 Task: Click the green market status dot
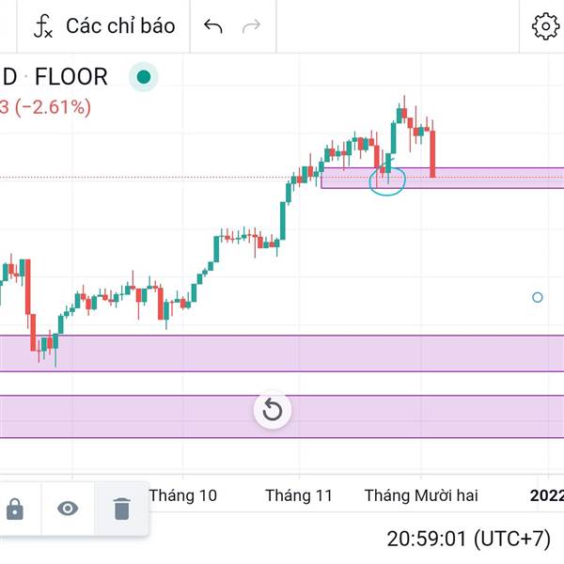(144, 77)
